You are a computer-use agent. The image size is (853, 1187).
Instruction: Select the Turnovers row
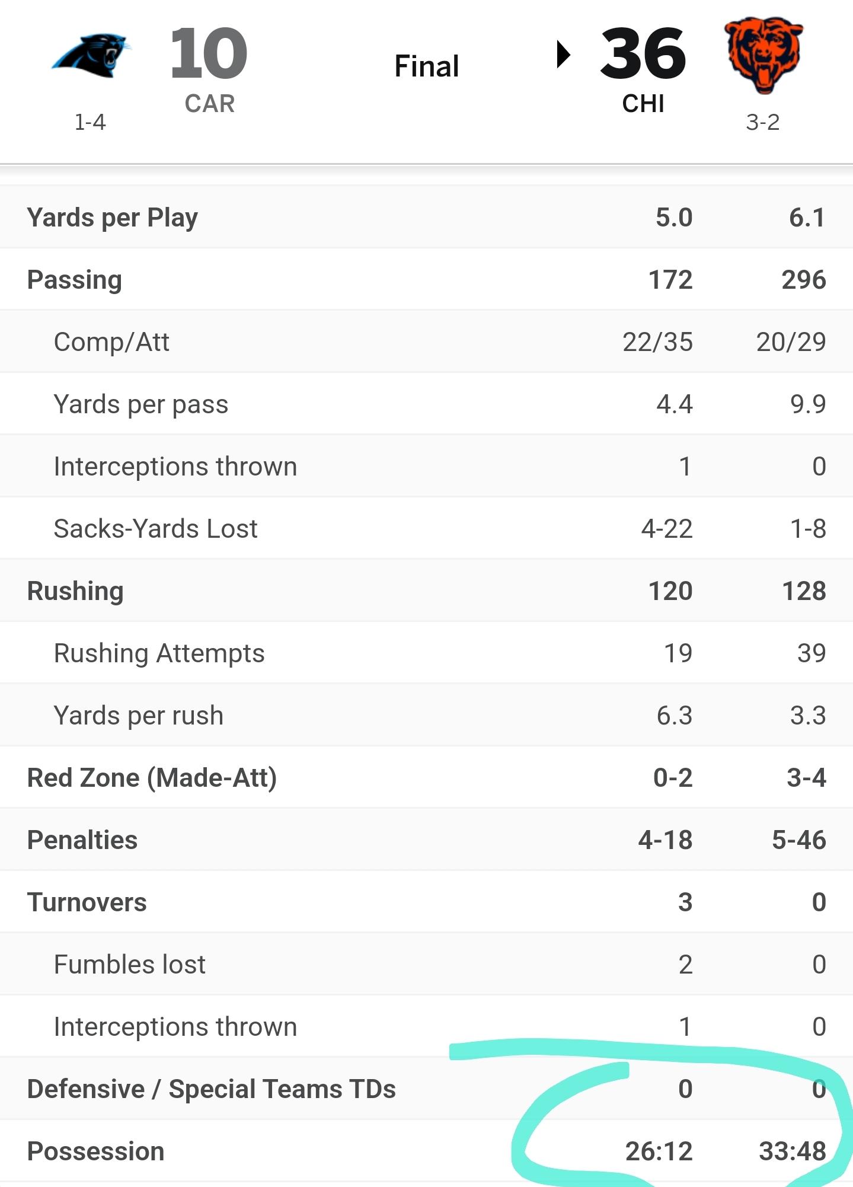(426, 902)
